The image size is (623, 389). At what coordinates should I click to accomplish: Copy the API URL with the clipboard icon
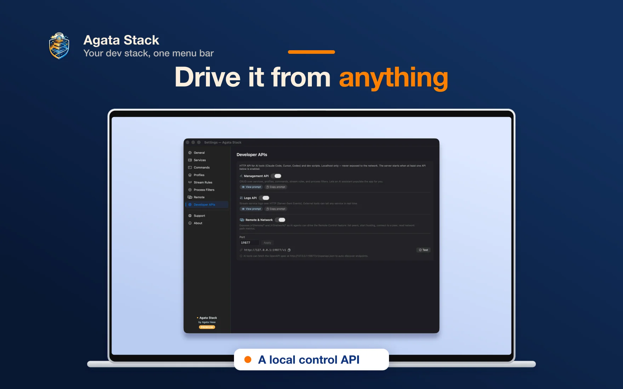pyautogui.click(x=289, y=250)
